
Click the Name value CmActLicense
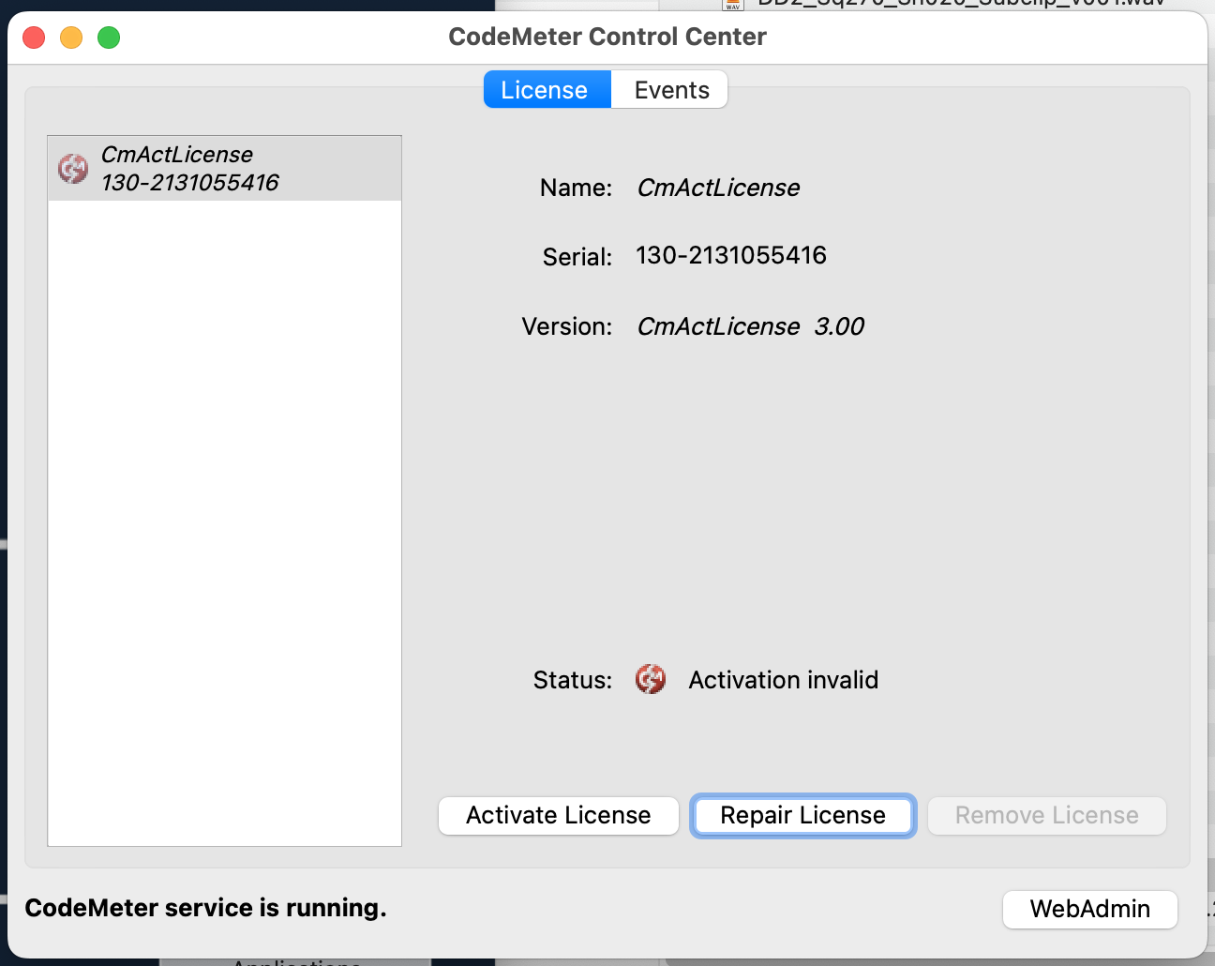[x=718, y=188]
